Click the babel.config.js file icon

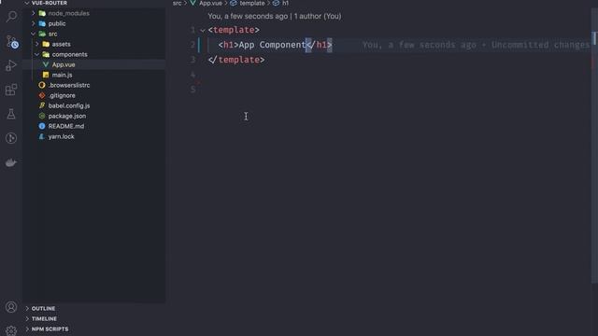pos(42,105)
